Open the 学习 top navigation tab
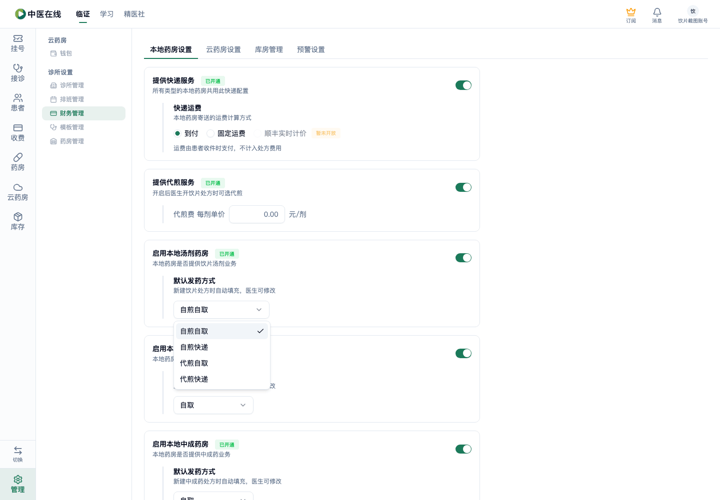The width and height of the screenshot is (720, 500). point(107,14)
